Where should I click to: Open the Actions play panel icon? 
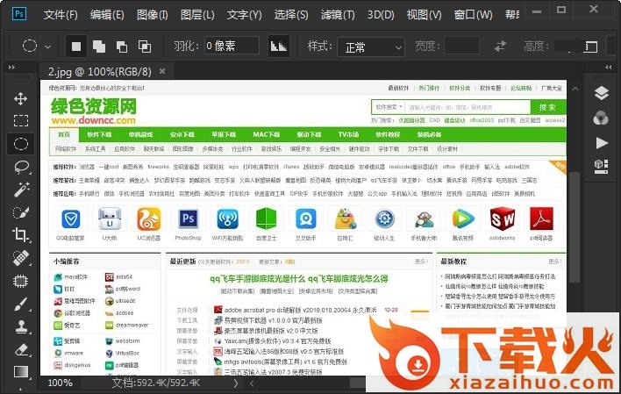click(x=602, y=143)
